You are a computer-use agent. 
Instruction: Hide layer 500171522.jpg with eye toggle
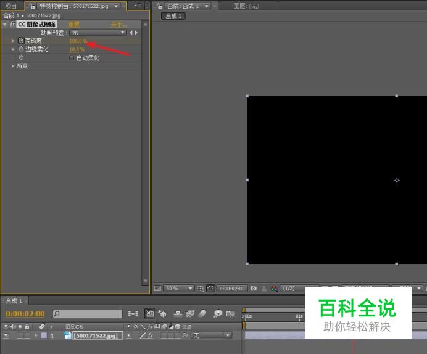click(6, 335)
